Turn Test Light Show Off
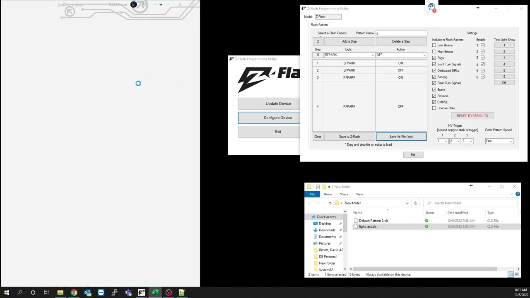The image size is (530, 298). [x=504, y=83]
